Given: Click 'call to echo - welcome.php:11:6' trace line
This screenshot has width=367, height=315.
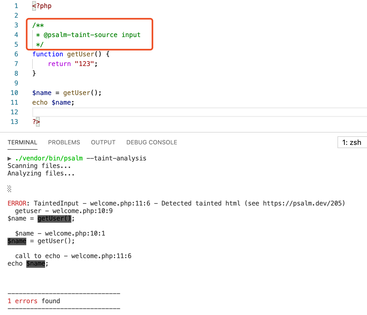Looking at the screenshot, I should tap(73, 256).
